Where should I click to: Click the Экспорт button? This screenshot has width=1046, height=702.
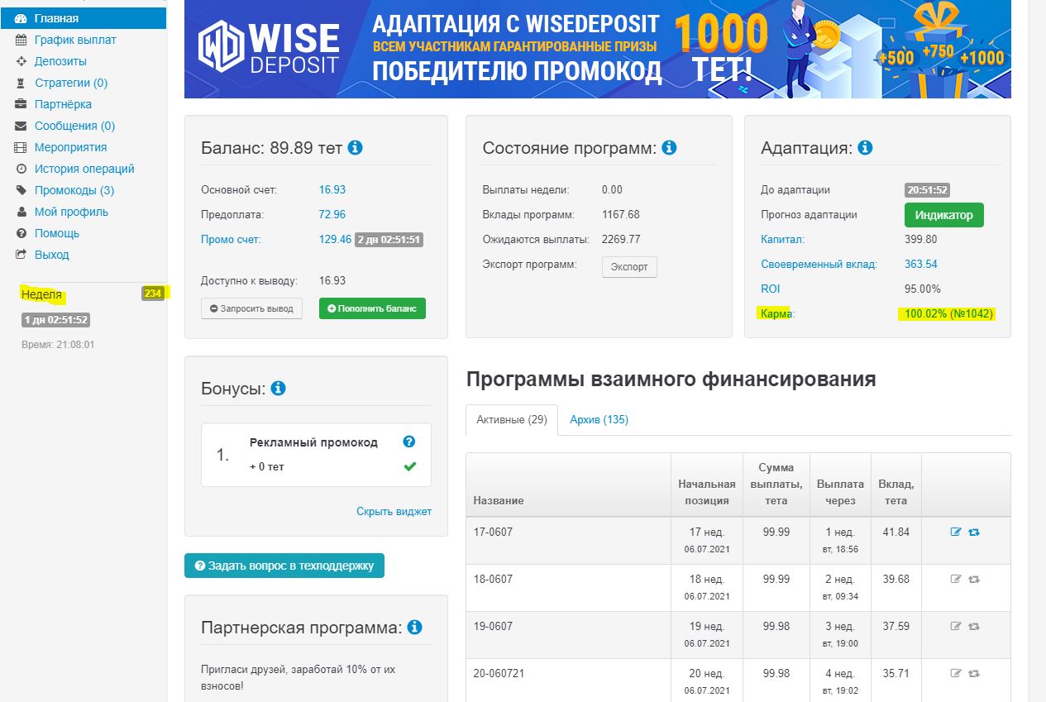click(x=629, y=267)
